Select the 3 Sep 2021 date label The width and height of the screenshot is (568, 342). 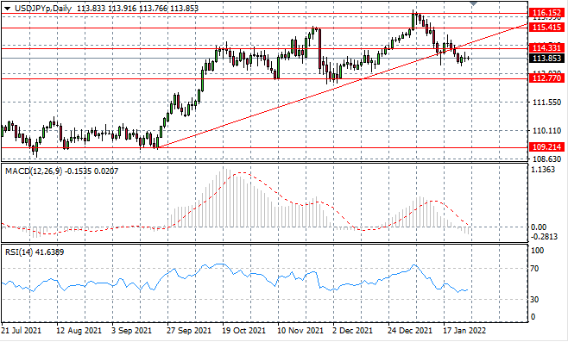131,331
